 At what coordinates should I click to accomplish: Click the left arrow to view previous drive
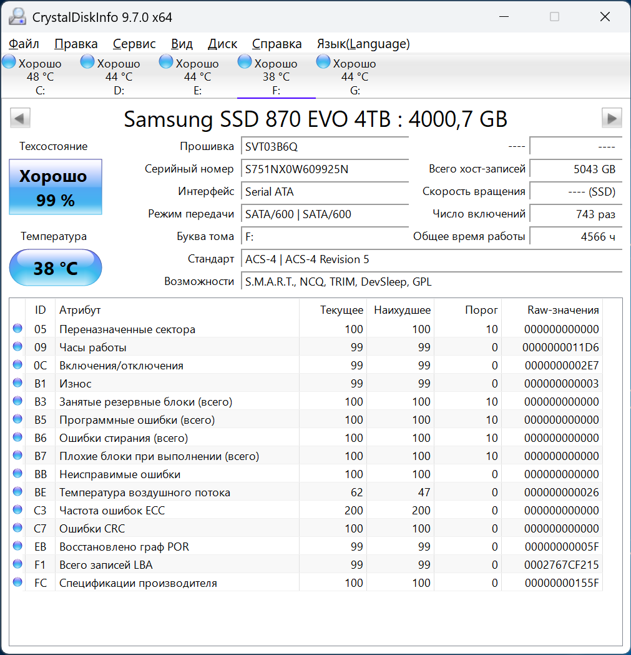pyautogui.click(x=19, y=118)
